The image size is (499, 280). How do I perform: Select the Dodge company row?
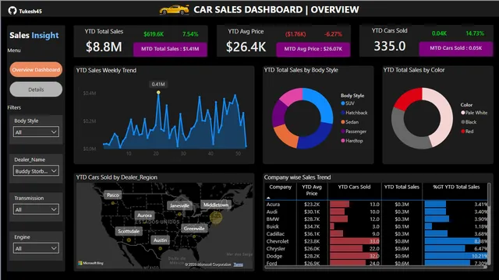click(376, 256)
